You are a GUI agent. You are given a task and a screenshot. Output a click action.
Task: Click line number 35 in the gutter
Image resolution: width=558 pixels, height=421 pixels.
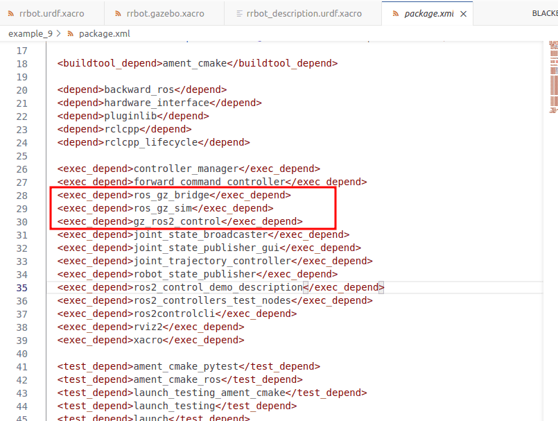point(21,287)
